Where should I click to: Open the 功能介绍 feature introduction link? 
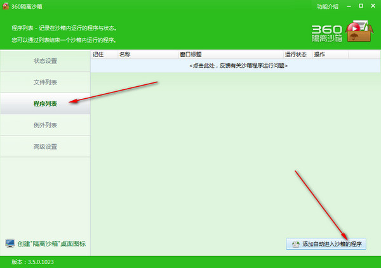point(327,6)
